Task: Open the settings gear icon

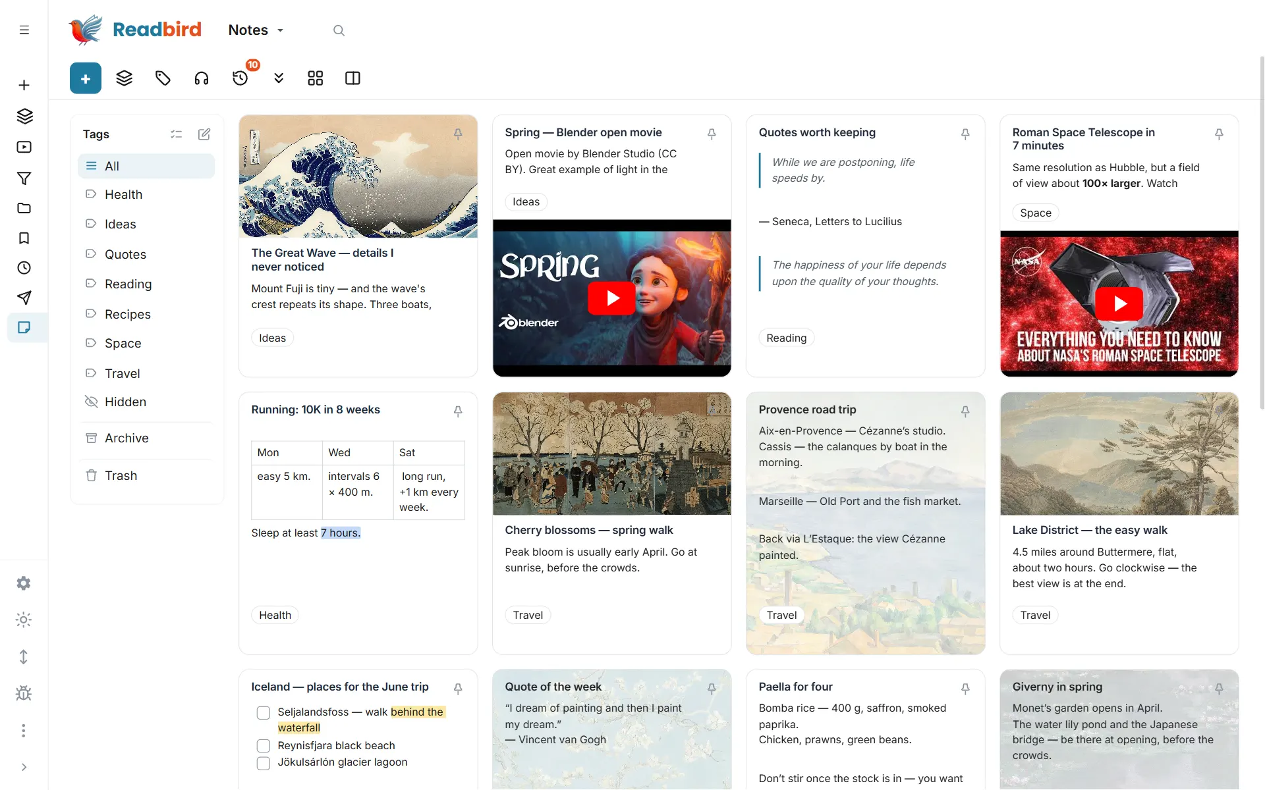Action: (x=24, y=583)
